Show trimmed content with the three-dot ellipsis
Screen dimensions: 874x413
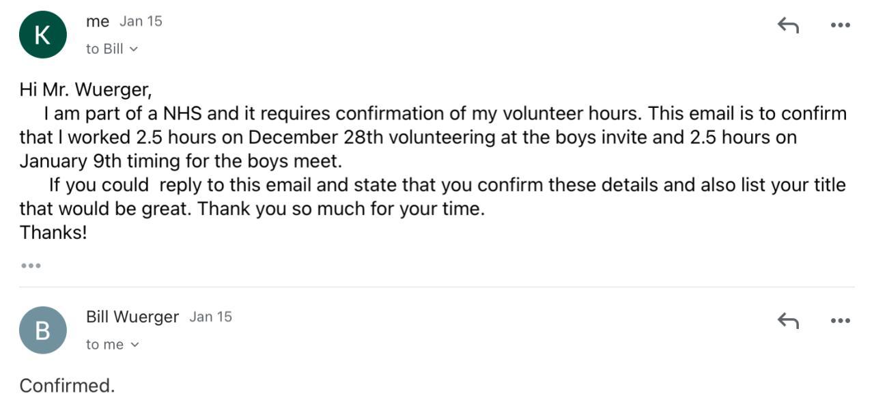point(31,266)
